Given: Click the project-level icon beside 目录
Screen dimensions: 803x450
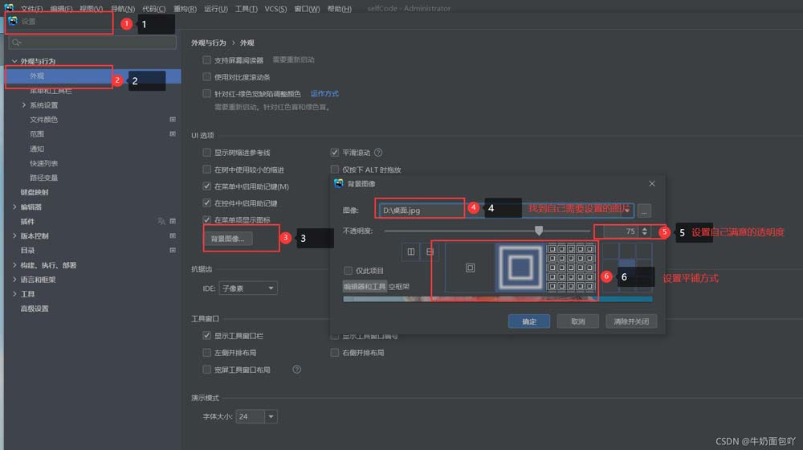Looking at the screenshot, I should pyautogui.click(x=173, y=250).
